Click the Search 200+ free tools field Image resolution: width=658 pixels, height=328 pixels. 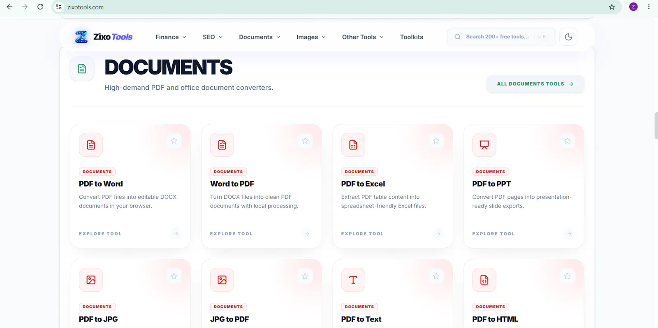pyautogui.click(x=501, y=37)
